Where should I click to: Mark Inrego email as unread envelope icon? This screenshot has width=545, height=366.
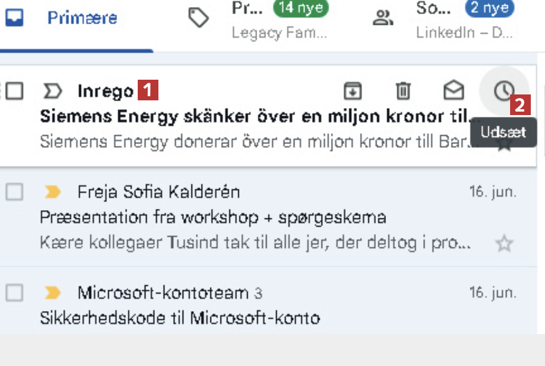[x=453, y=91]
